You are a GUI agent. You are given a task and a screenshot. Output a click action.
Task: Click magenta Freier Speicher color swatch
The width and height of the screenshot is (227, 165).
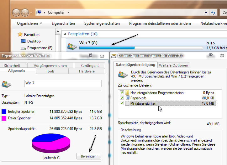click(x=4, y=118)
